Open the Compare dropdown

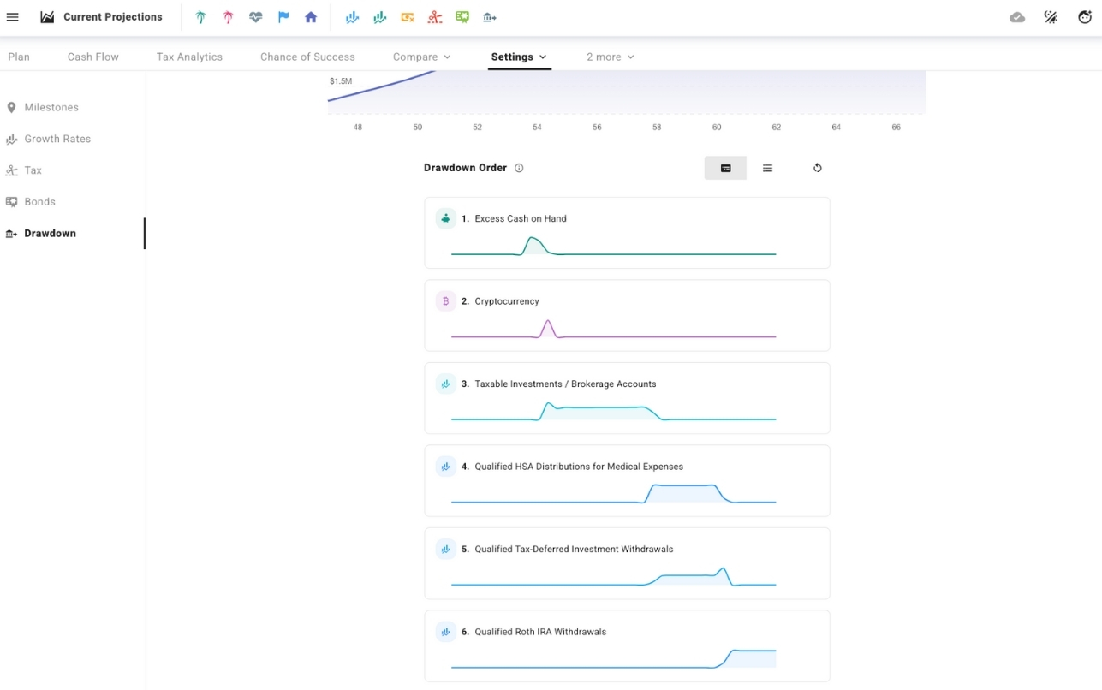[421, 57]
